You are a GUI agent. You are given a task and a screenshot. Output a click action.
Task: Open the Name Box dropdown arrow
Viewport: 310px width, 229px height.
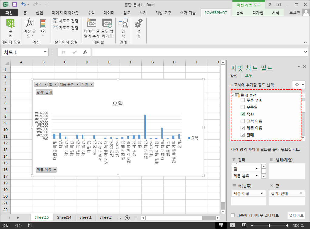point(45,52)
